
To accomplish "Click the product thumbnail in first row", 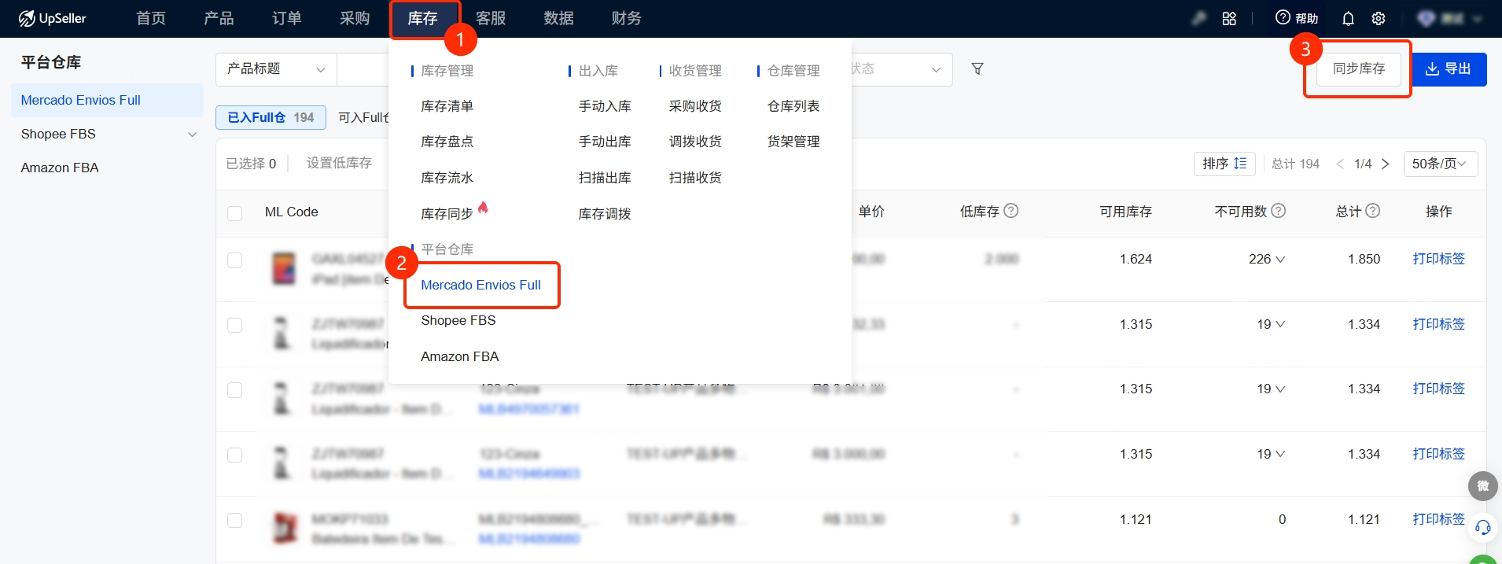I will pos(284,268).
